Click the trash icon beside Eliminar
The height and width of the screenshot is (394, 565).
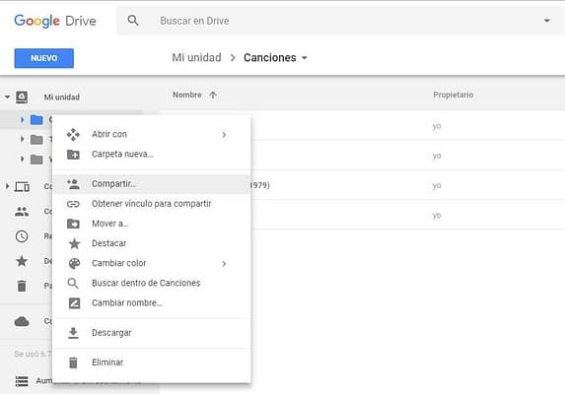coord(73,362)
